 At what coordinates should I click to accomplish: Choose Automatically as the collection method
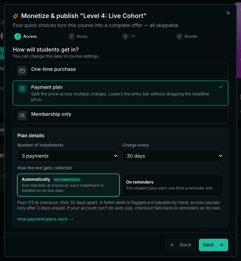tap(68, 185)
